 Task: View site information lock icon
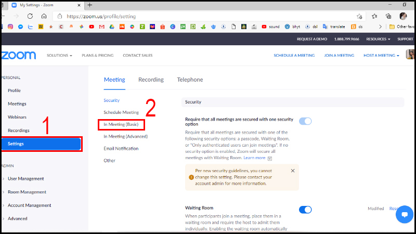(x=60, y=16)
